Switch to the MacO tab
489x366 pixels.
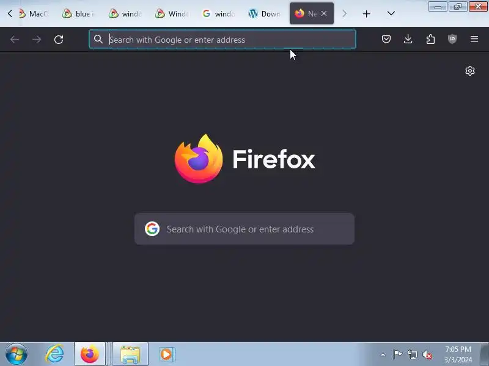(34, 13)
